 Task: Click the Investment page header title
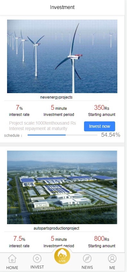62,7
